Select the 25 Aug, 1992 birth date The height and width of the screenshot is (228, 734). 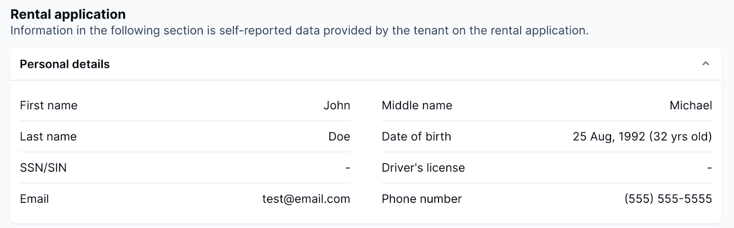[609, 137]
